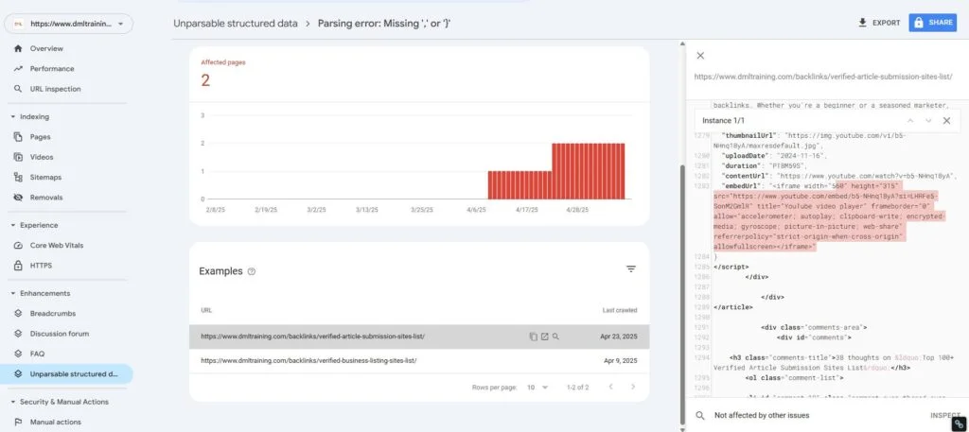Click search icon in panel footer

700,415
